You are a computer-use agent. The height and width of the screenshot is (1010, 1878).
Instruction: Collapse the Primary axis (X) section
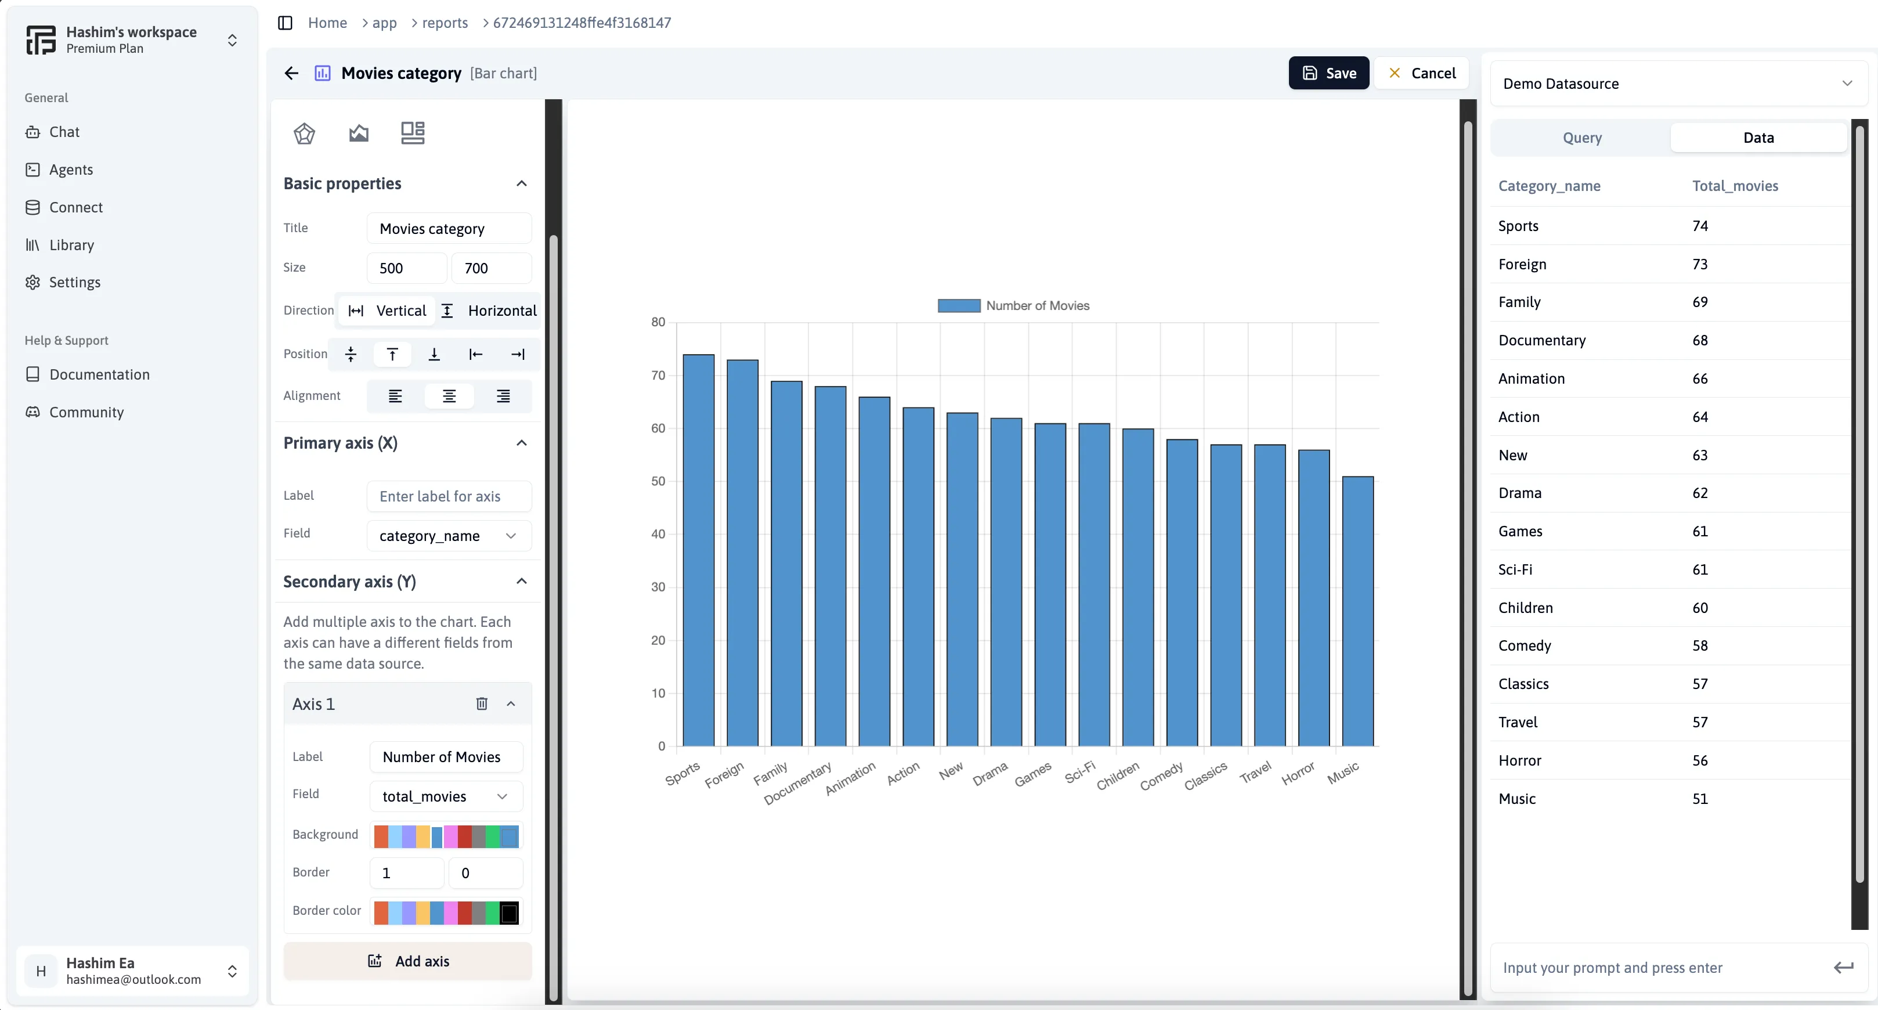click(x=521, y=443)
